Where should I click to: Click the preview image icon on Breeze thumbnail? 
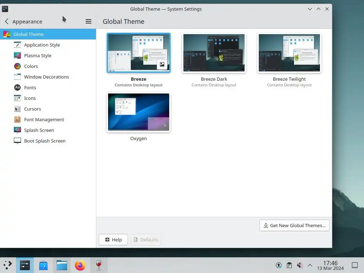[x=162, y=65]
